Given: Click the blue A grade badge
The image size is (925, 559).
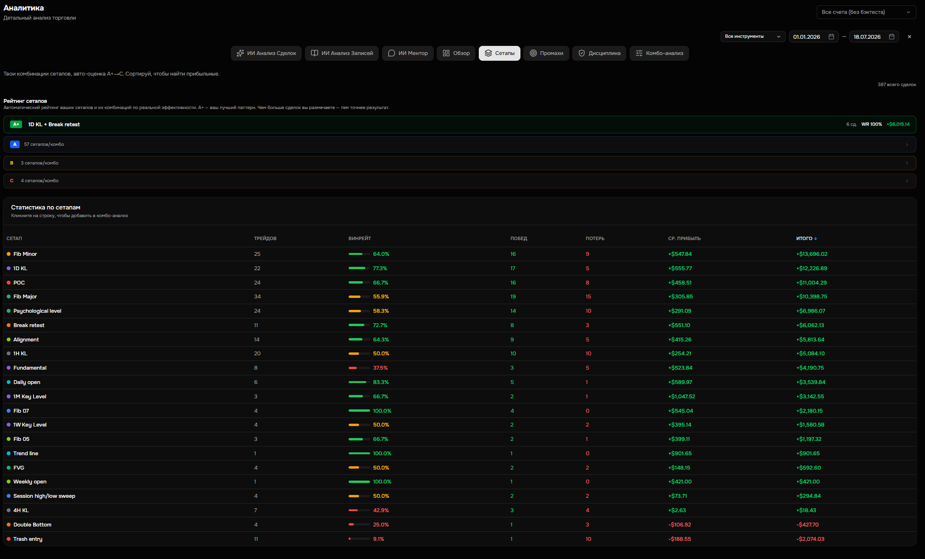Looking at the screenshot, I should pos(15,144).
